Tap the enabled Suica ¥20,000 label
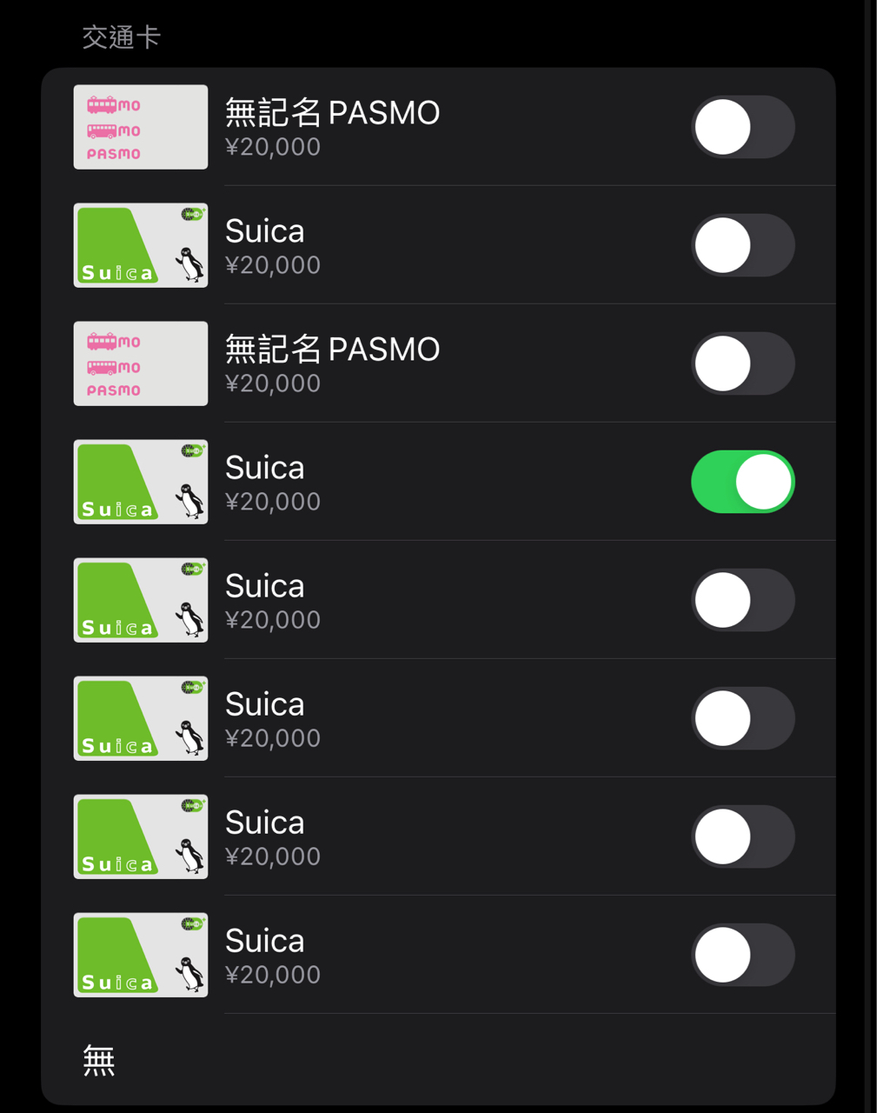This screenshot has width=877, height=1113. click(x=273, y=502)
